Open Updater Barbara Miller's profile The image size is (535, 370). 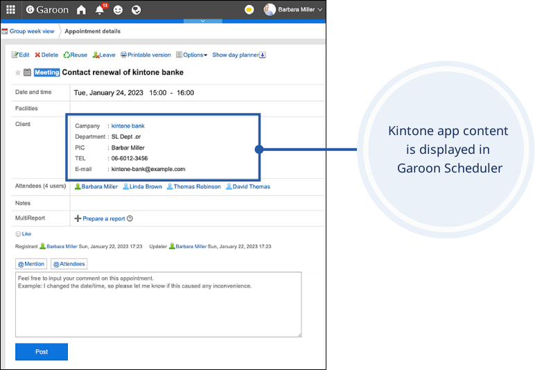[191, 246]
